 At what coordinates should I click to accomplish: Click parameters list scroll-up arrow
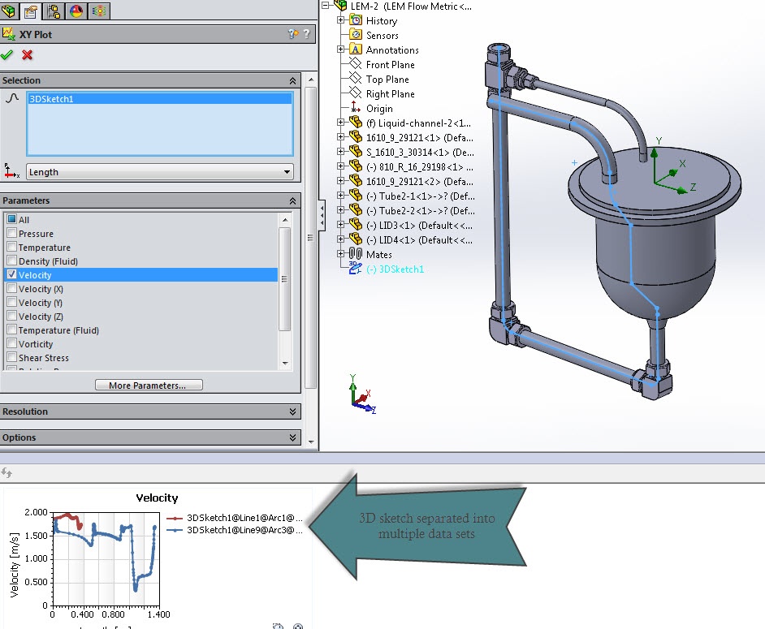(x=285, y=220)
